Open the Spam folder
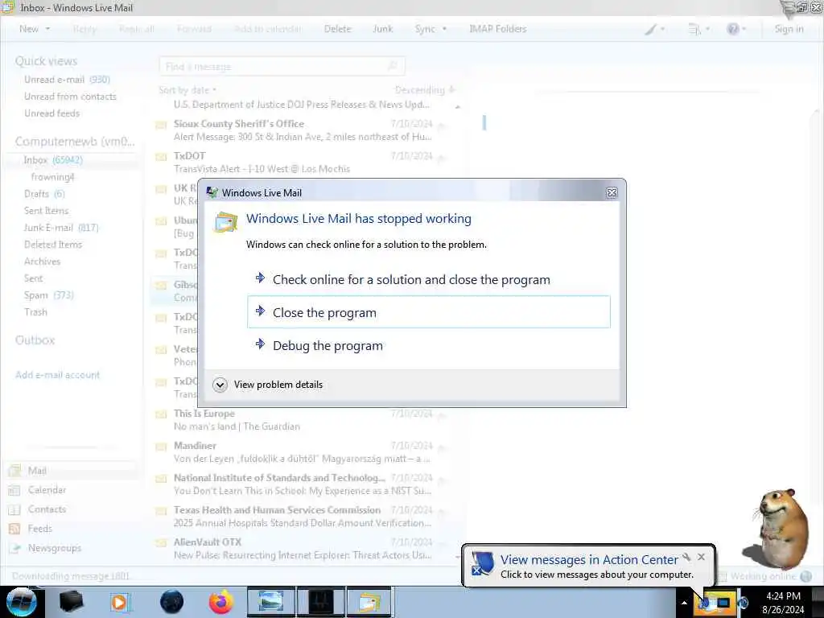This screenshot has height=618, width=824. click(48, 295)
